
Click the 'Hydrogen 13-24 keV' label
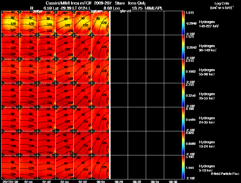click(207, 144)
